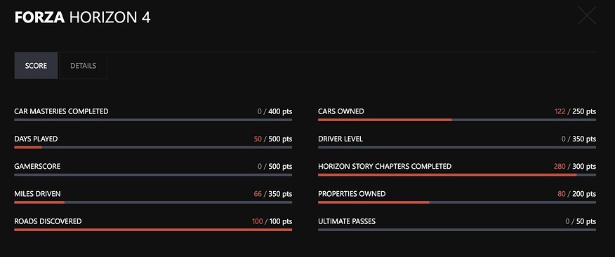Click the Forza Horizon 4 title
615x257 pixels.
[82, 18]
